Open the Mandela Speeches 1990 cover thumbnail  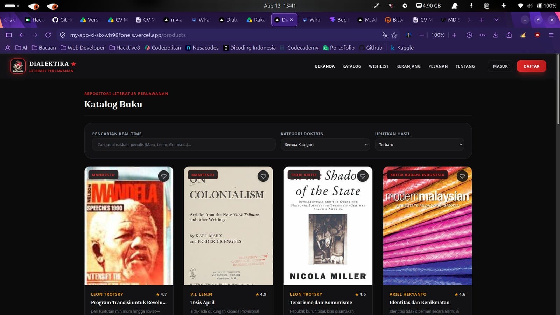[x=129, y=226]
